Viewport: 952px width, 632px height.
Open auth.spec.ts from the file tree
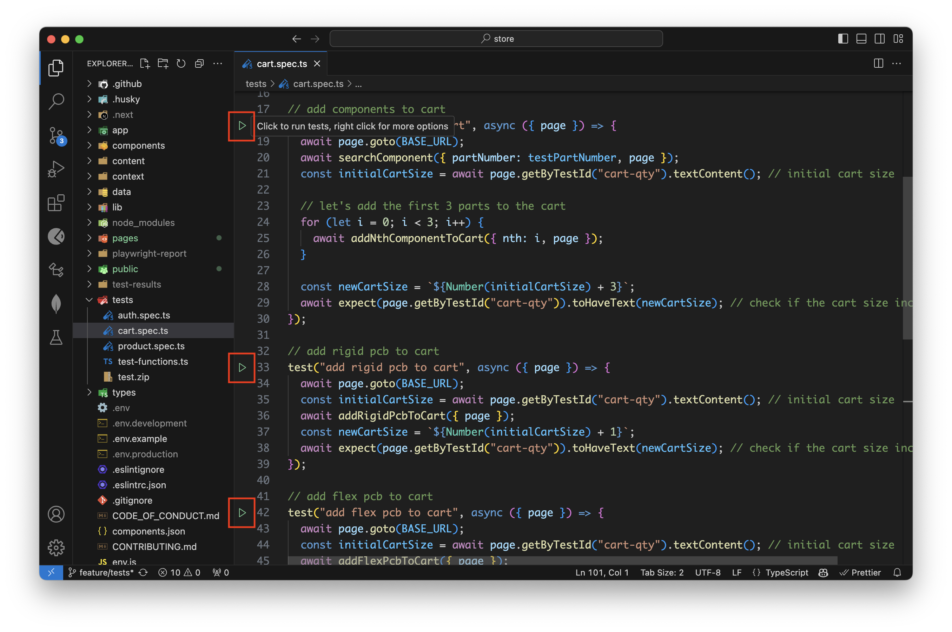(x=153, y=315)
